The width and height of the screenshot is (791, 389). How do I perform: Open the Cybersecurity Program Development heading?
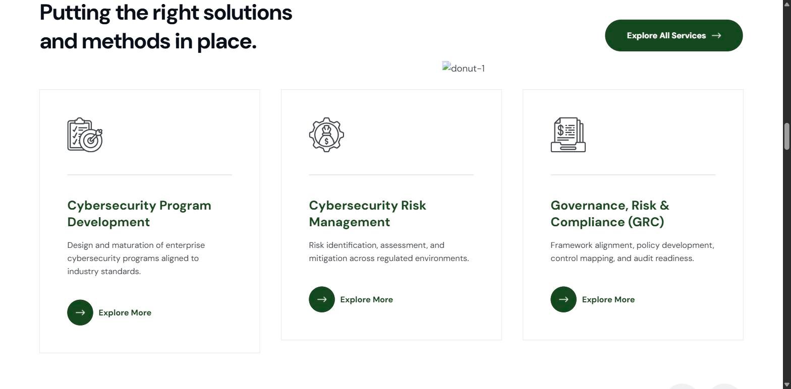tap(139, 214)
